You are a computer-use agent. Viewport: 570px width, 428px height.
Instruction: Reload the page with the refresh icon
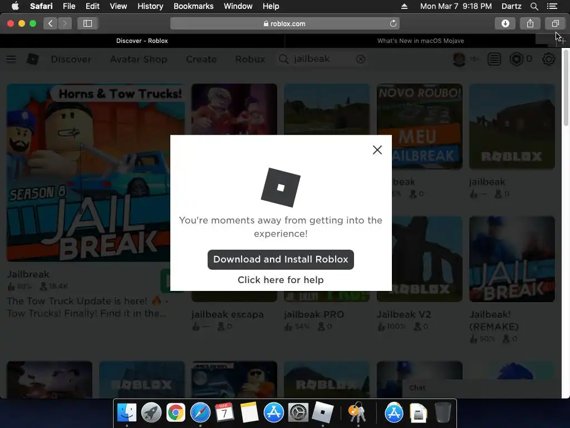tap(393, 23)
